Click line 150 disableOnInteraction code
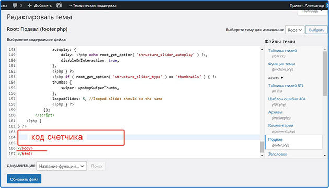This screenshot has width=329, height=188. (x=90, y=61)
